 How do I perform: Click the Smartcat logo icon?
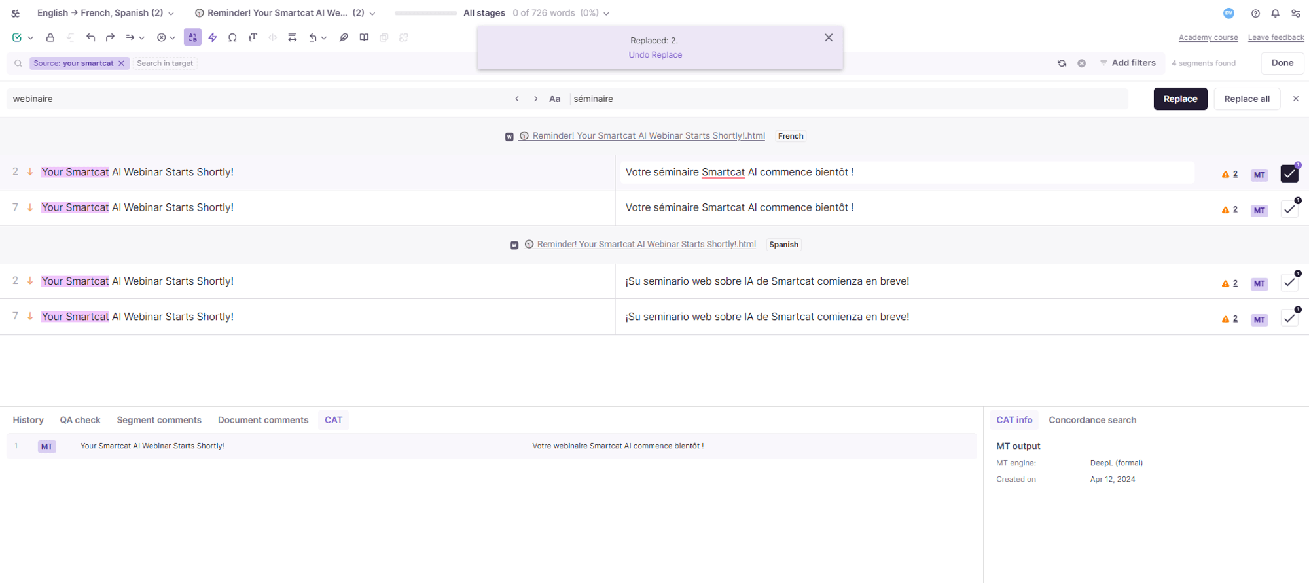pyautogui.click(x=16, y=13)
